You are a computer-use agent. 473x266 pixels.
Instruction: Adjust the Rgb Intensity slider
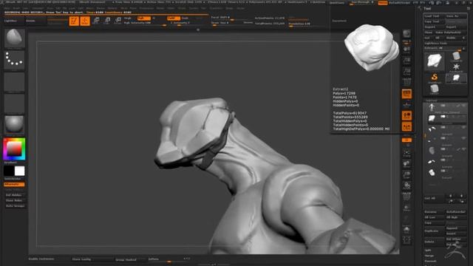pos(145,23)
